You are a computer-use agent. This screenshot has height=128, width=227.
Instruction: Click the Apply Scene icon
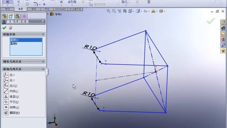pyautogui.click(x=153, y=11)
